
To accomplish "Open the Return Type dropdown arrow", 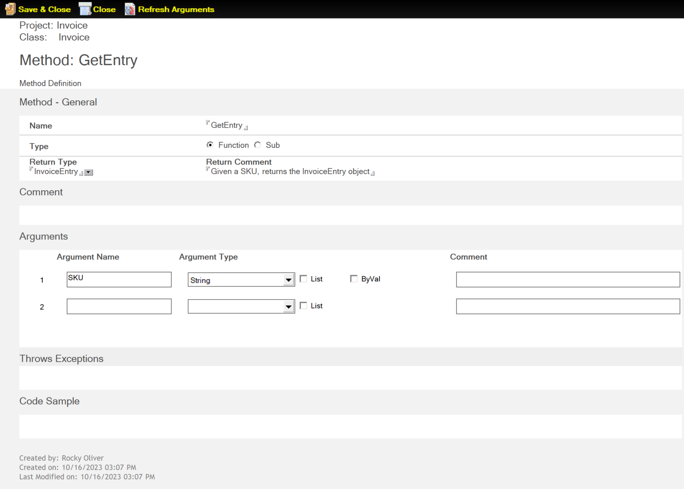I will tap(89, 172).
